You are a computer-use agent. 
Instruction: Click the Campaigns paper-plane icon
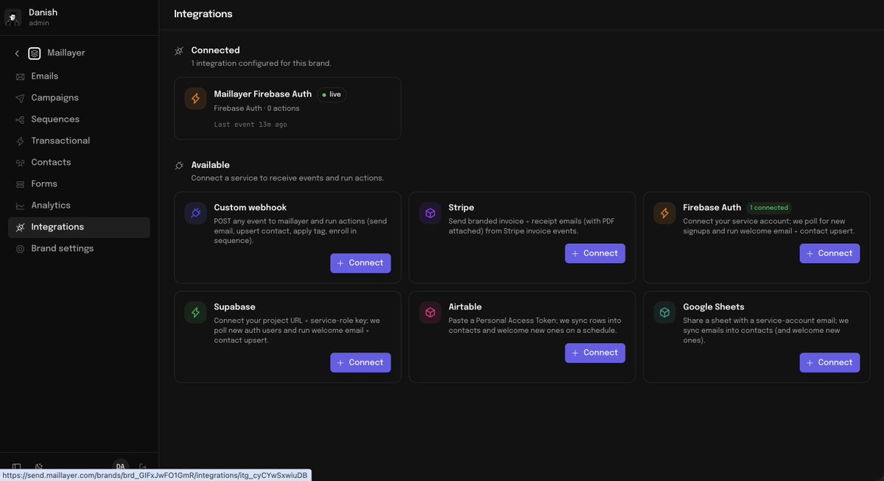point(20,98)
